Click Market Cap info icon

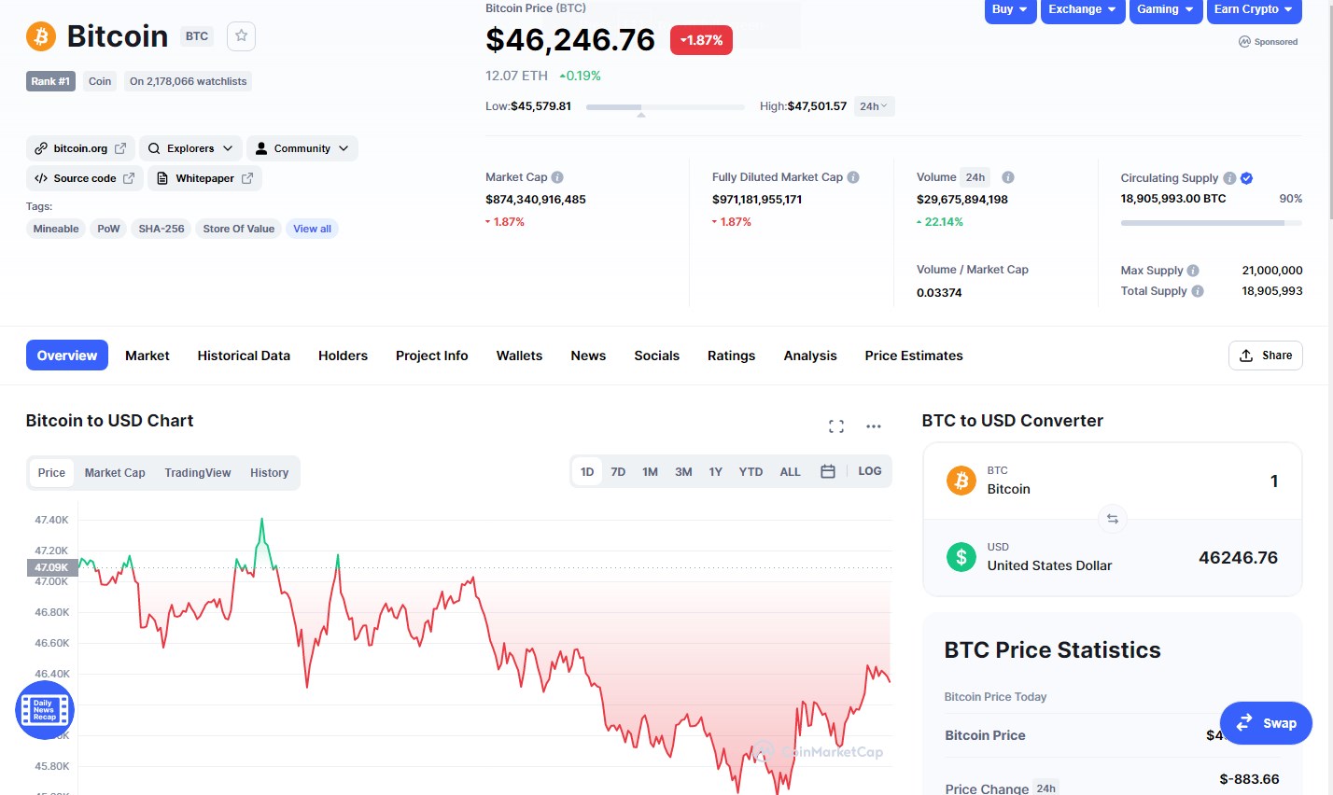point(557,177)
